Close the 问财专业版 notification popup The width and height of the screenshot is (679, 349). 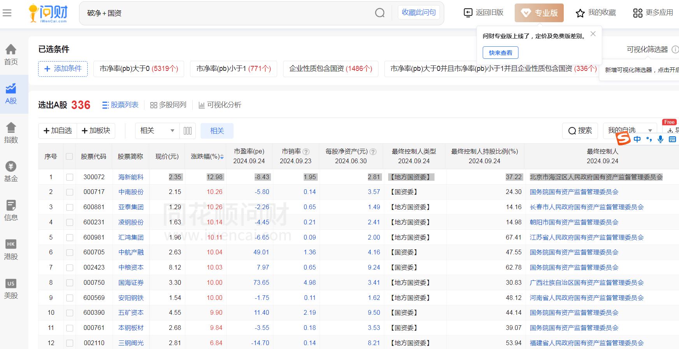coord(593,34)
